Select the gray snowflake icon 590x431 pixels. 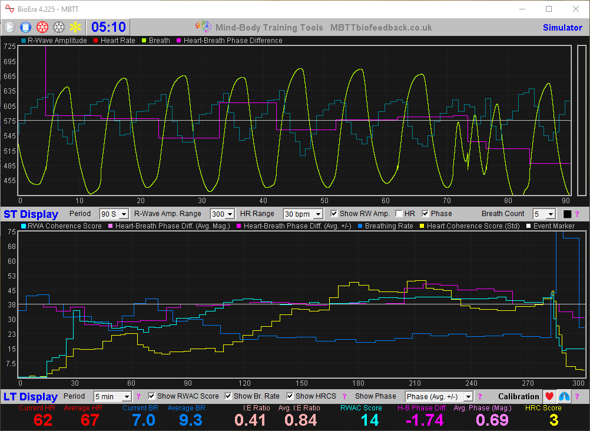tap(58, 26)
